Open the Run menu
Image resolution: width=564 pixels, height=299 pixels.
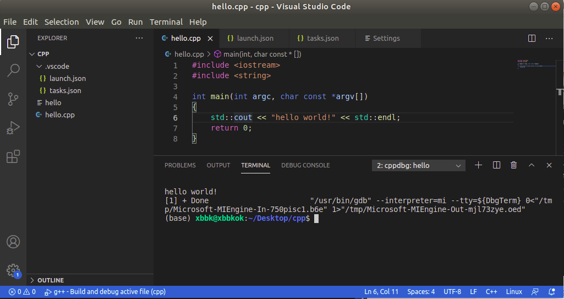pos(135,22)
